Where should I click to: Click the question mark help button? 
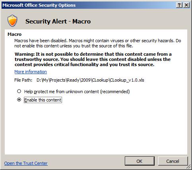(x=179, y=5)
